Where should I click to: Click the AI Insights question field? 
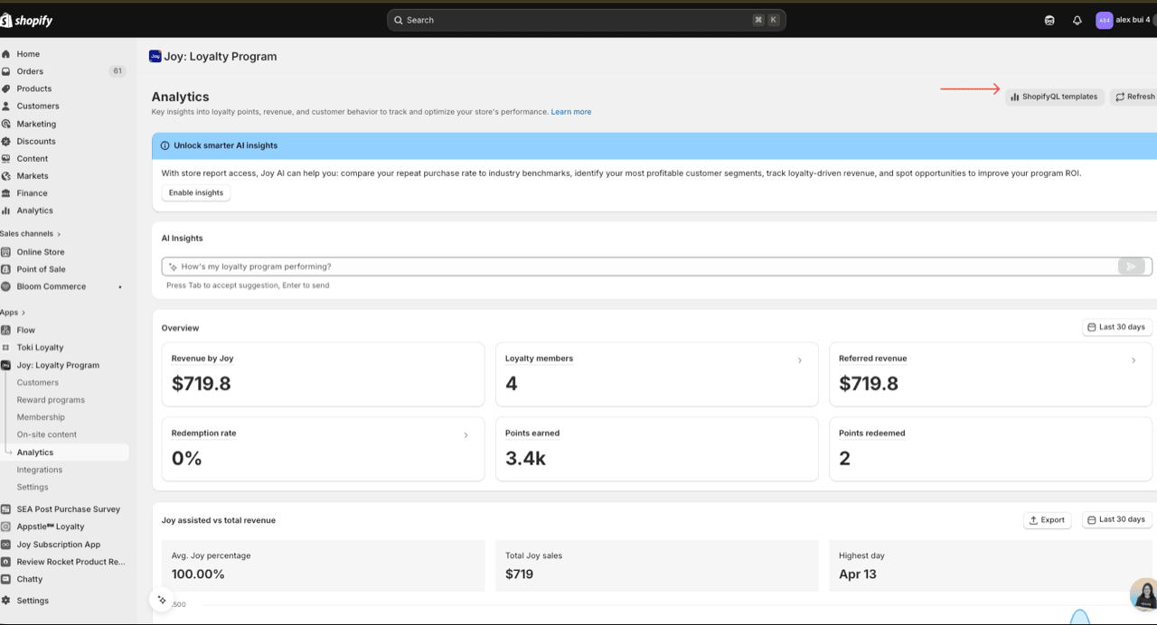pyautogui.click(x=640, y=266)
